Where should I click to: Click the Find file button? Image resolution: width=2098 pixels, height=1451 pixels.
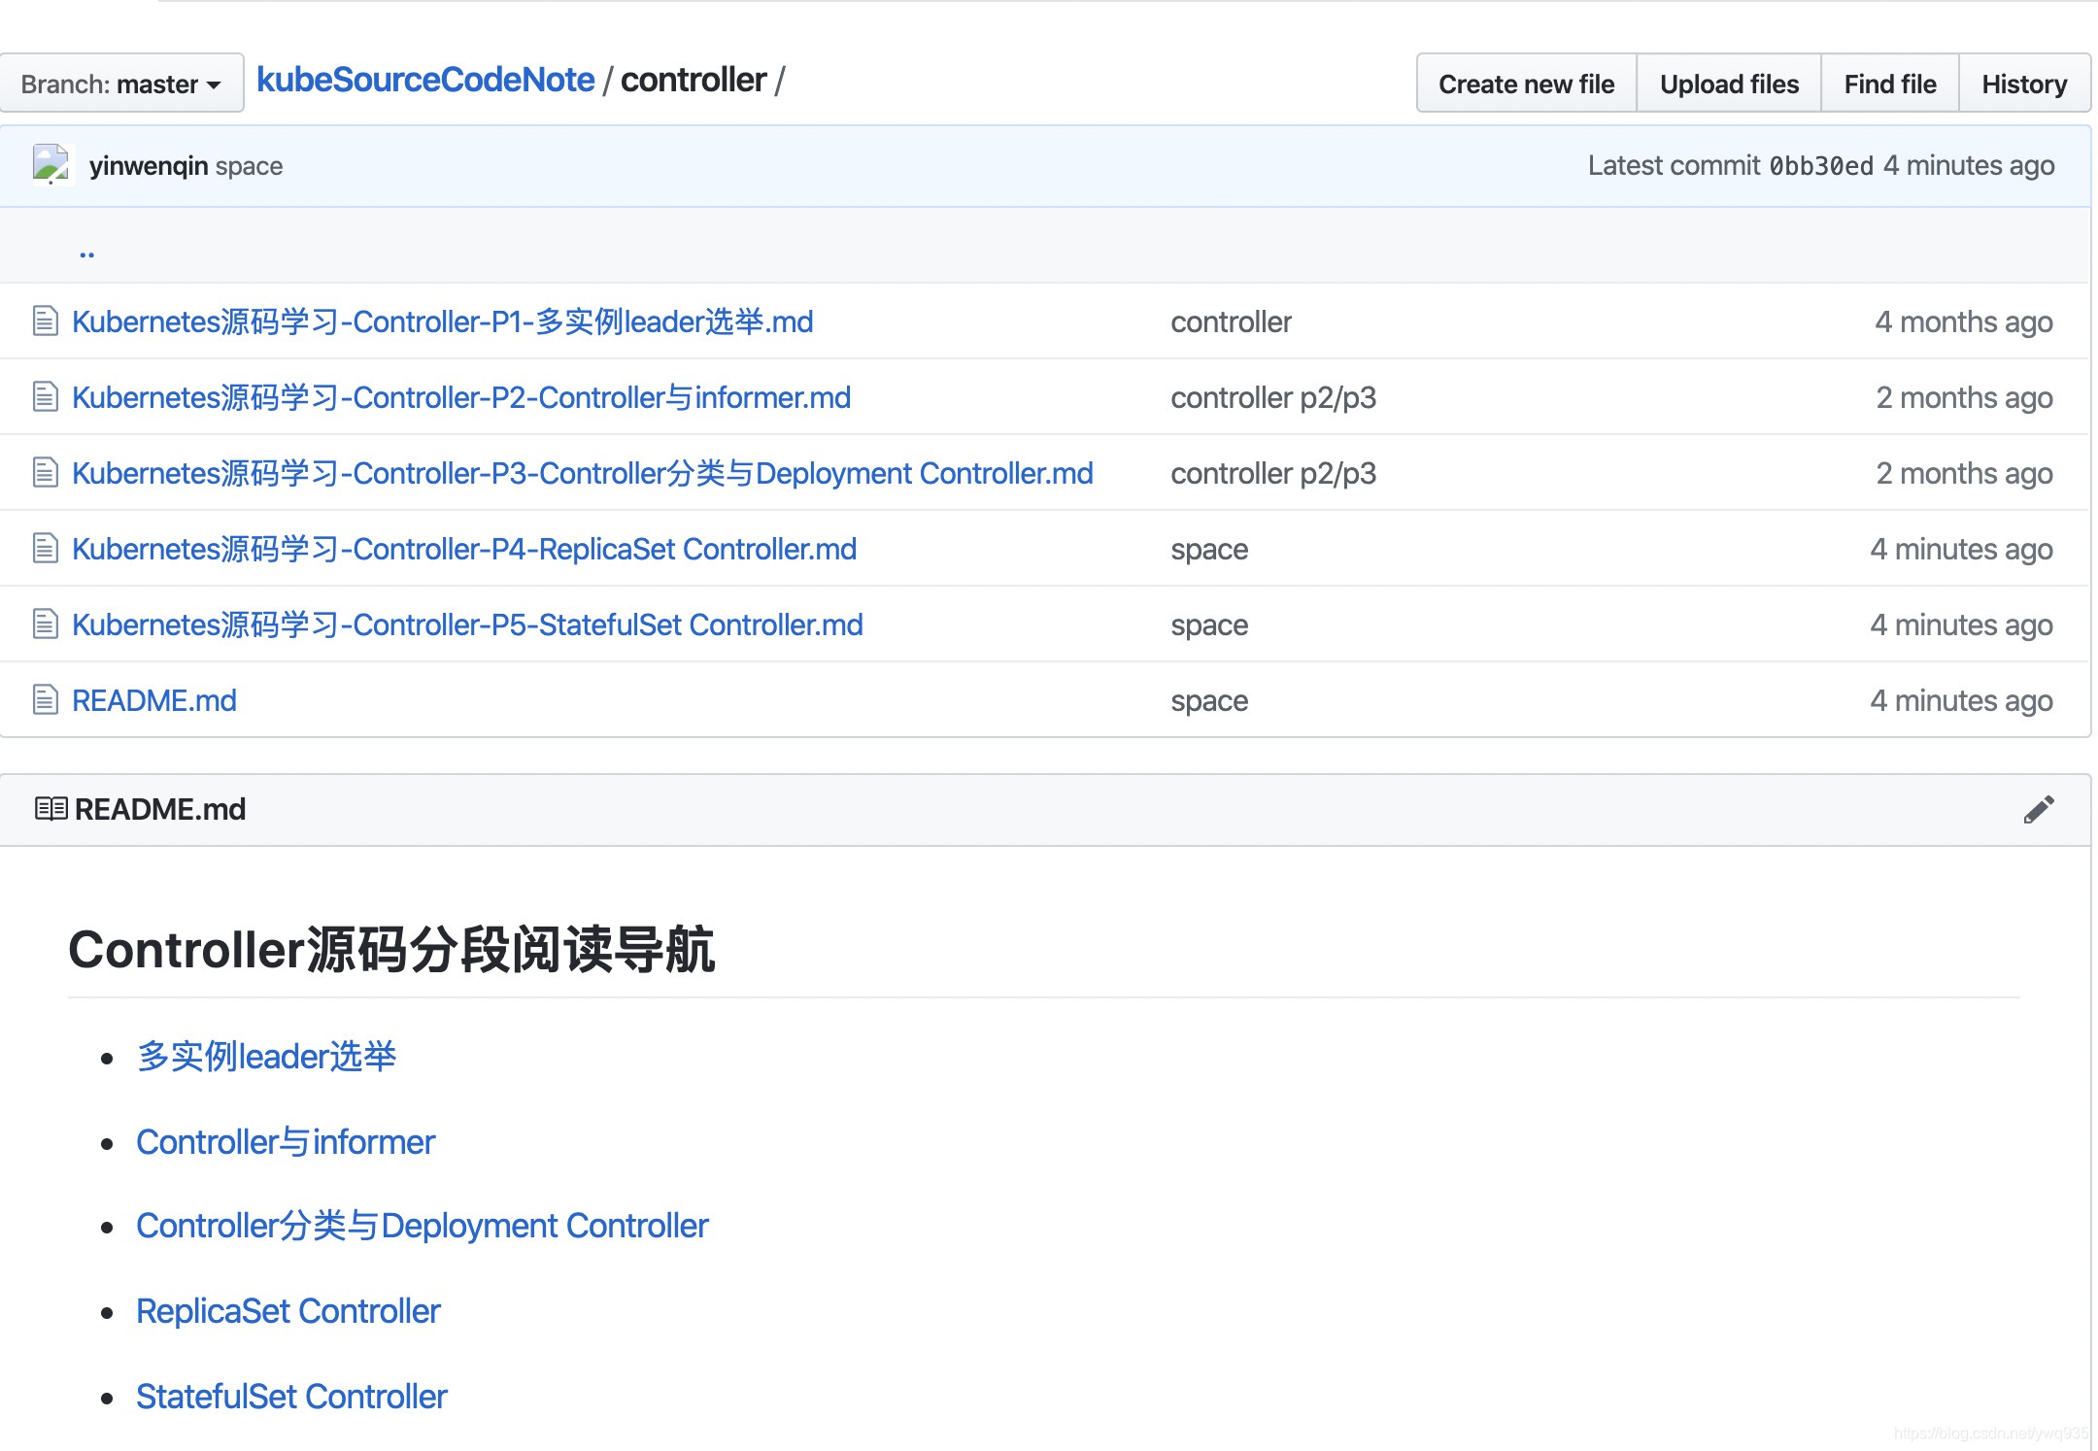[x=1890, y=84]
